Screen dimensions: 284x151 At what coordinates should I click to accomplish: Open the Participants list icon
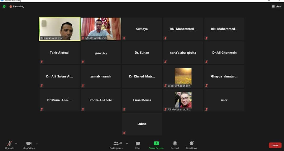click(116, 144)
